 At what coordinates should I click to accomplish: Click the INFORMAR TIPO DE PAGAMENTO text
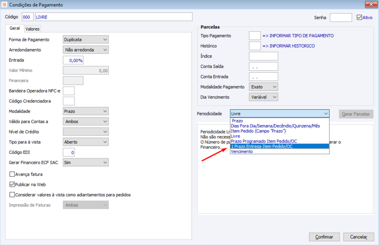pyautogui.click(x=301, y=36)
